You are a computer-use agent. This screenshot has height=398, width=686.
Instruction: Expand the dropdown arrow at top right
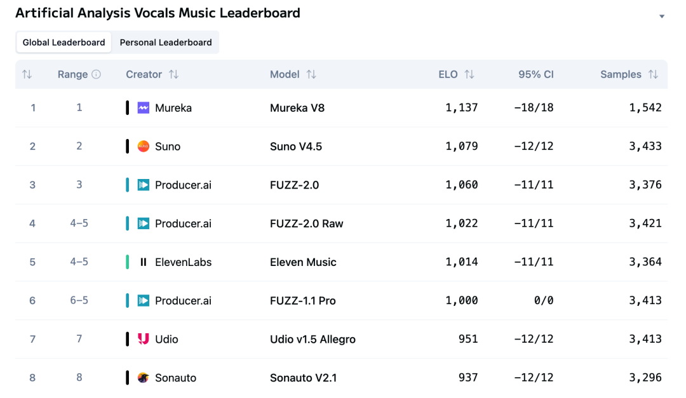[662, 17]
